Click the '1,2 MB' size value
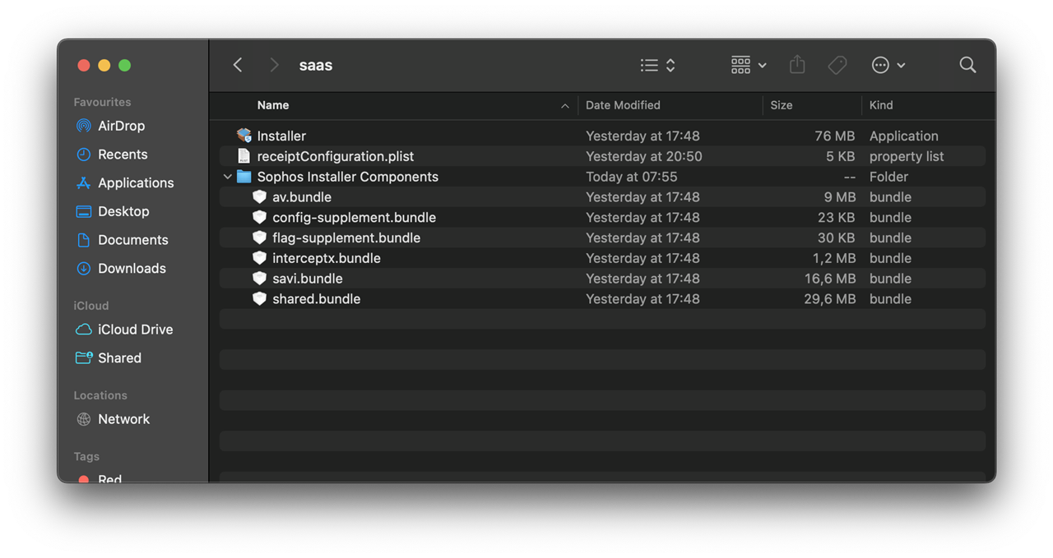1053x558 pixels. 833,258
